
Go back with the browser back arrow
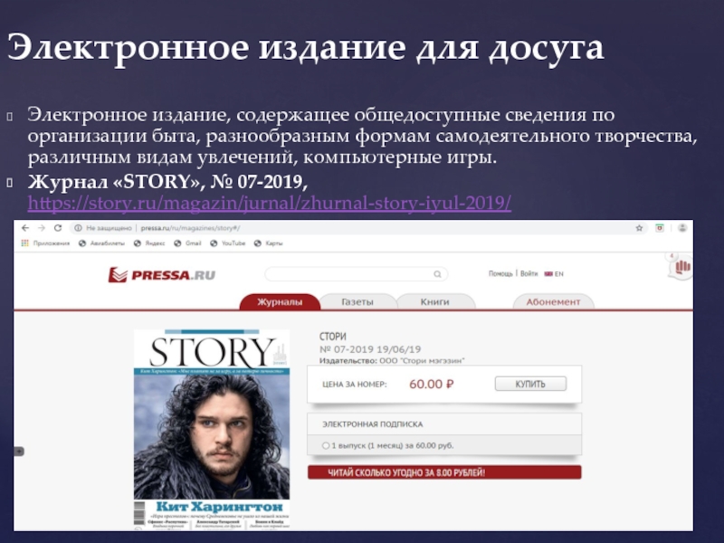pos(25,228)
